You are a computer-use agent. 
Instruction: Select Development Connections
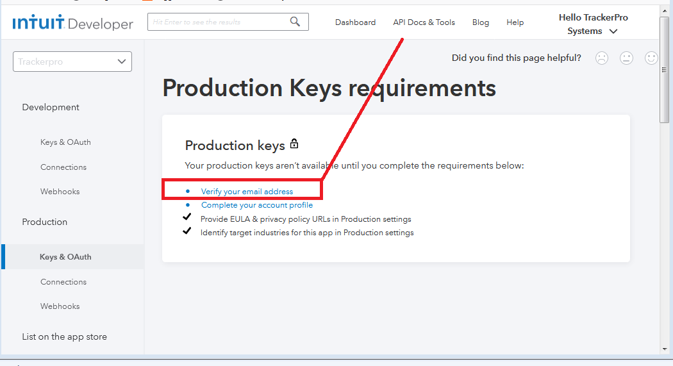point(63,167)
